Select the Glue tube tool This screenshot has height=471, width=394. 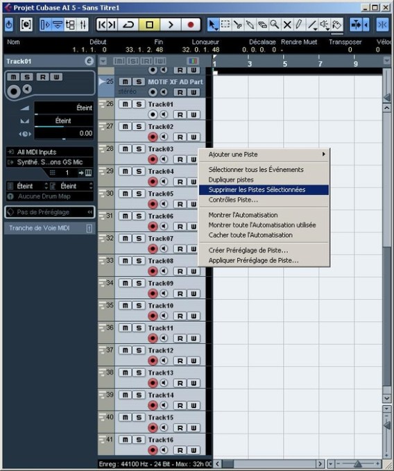(x=250, y=25)
